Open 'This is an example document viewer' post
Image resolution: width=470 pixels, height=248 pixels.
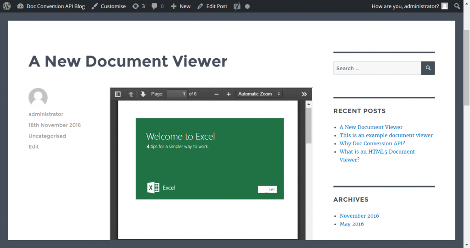tap(386, 135)
